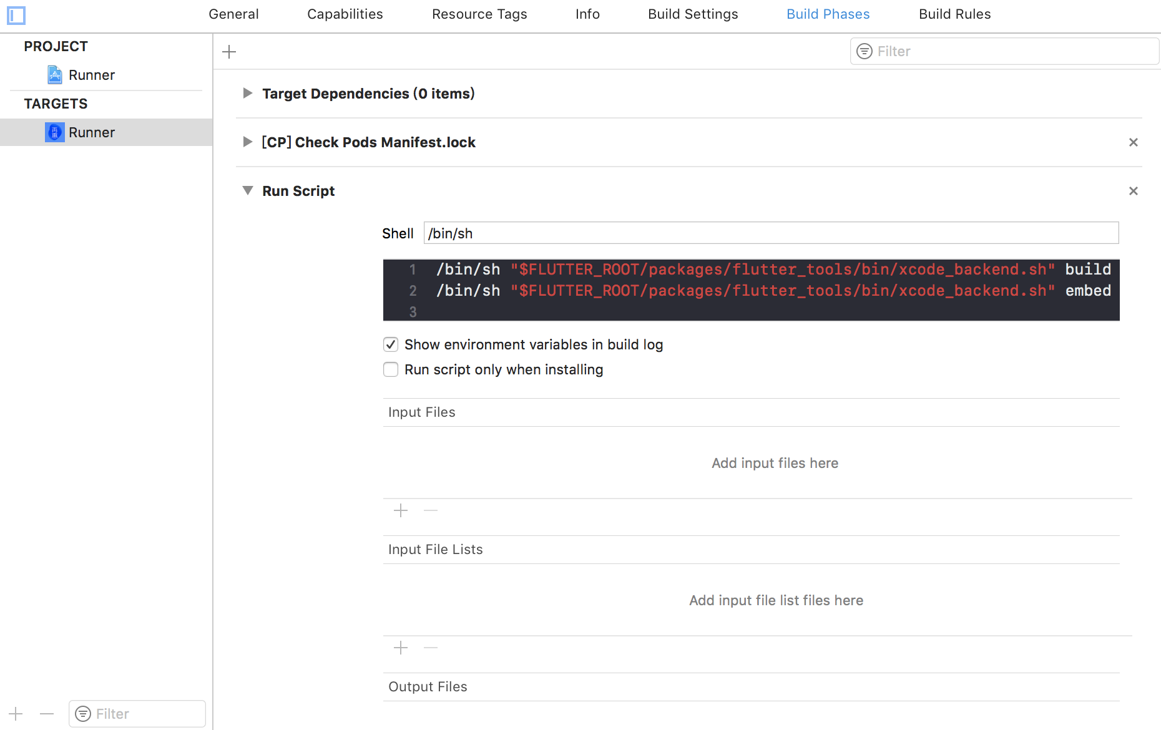Remove selected target with minus button
This screenshot has width=1161, height=730.
[47, 714]
